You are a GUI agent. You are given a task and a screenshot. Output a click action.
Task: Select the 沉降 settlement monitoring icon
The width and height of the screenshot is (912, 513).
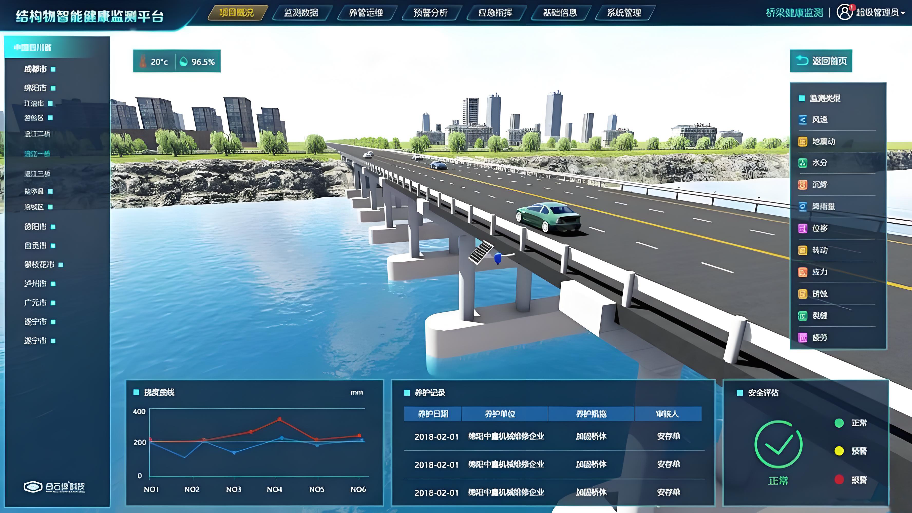[803, 185]
